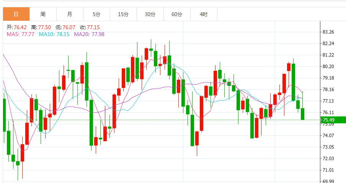This screenshot has height=183, width=346.
Task: Click the 83.26 price axis label
Action: [328, 32]
